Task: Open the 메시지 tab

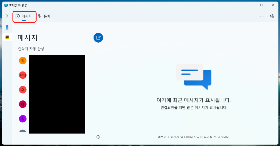Action: pos(24,16)
